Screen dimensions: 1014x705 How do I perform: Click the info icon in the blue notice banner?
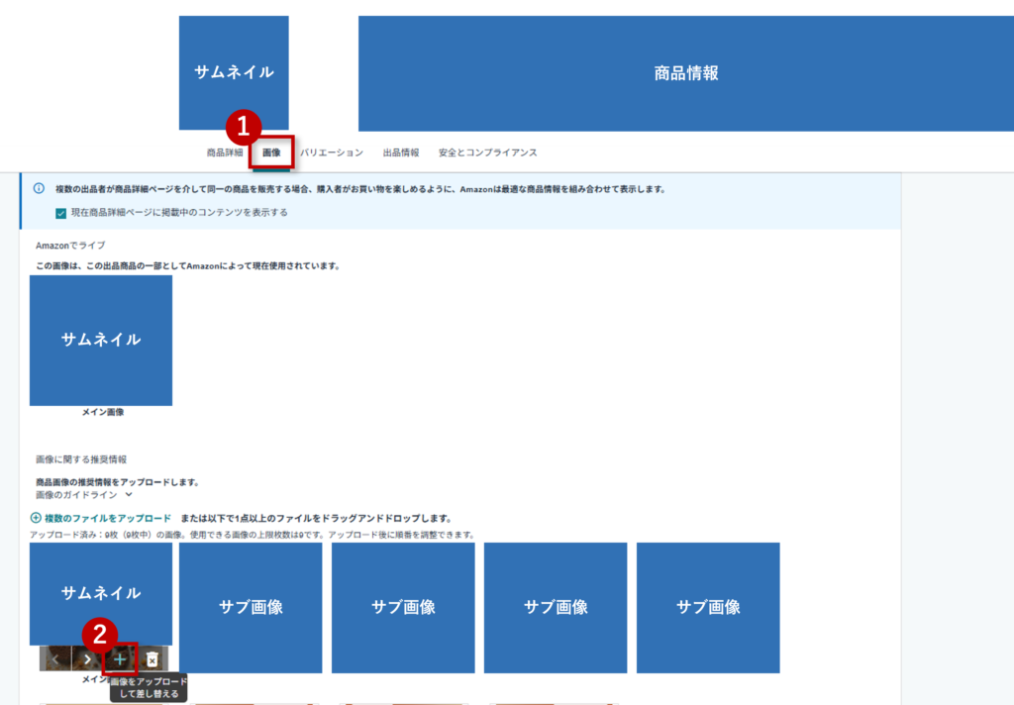point(39,190)
